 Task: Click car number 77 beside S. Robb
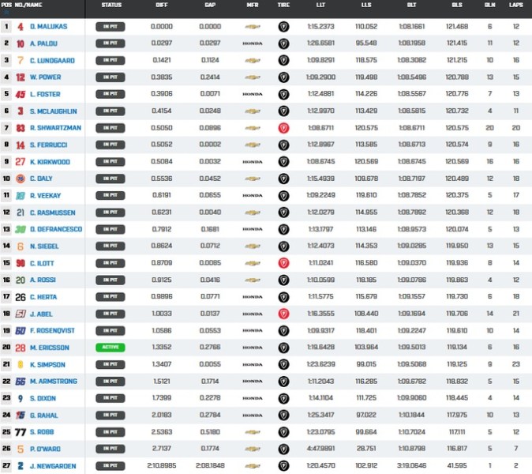tap(21, 432)
